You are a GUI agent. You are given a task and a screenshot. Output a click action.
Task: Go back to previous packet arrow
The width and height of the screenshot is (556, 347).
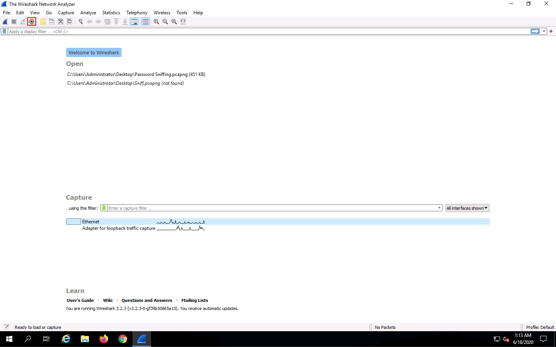90,22
